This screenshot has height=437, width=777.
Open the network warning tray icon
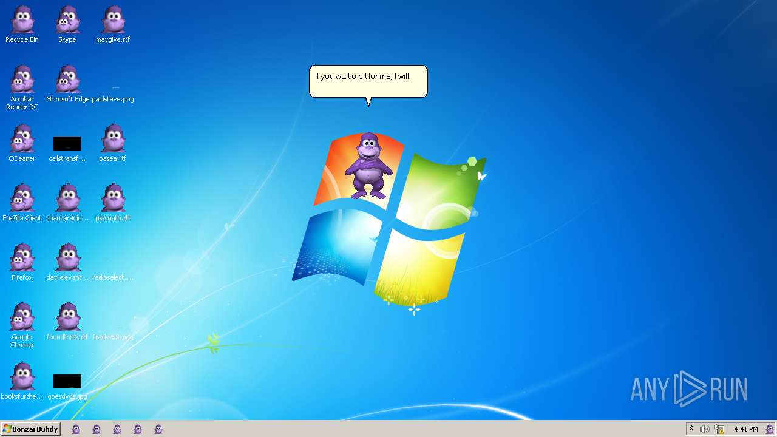719,429
